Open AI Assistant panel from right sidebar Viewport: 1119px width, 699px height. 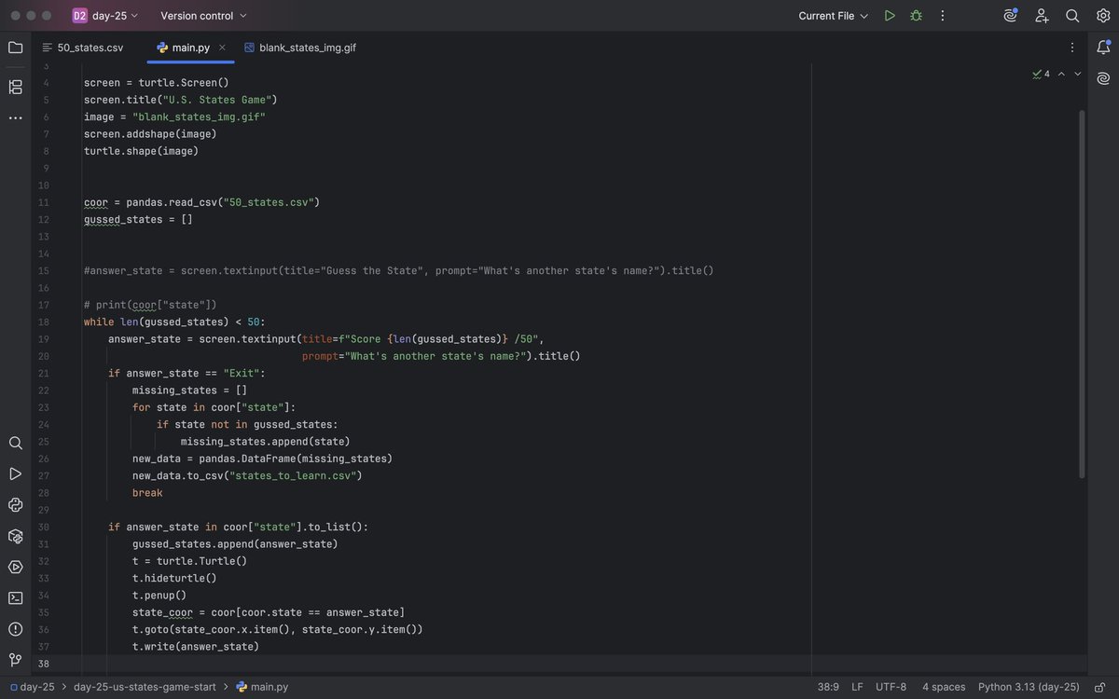coord(1103,78)
